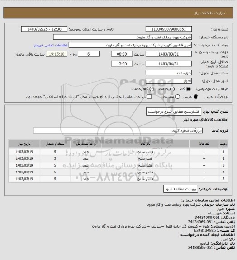Viewport: 237px width, 260px height.
Task: Click the announcement date 1403/02/25 field
Action: coord(44,29)
